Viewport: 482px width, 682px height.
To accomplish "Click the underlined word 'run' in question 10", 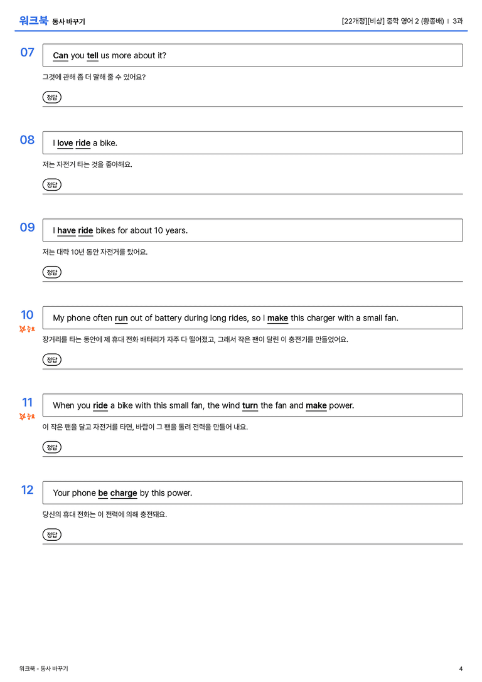I will tap(121, 318).
